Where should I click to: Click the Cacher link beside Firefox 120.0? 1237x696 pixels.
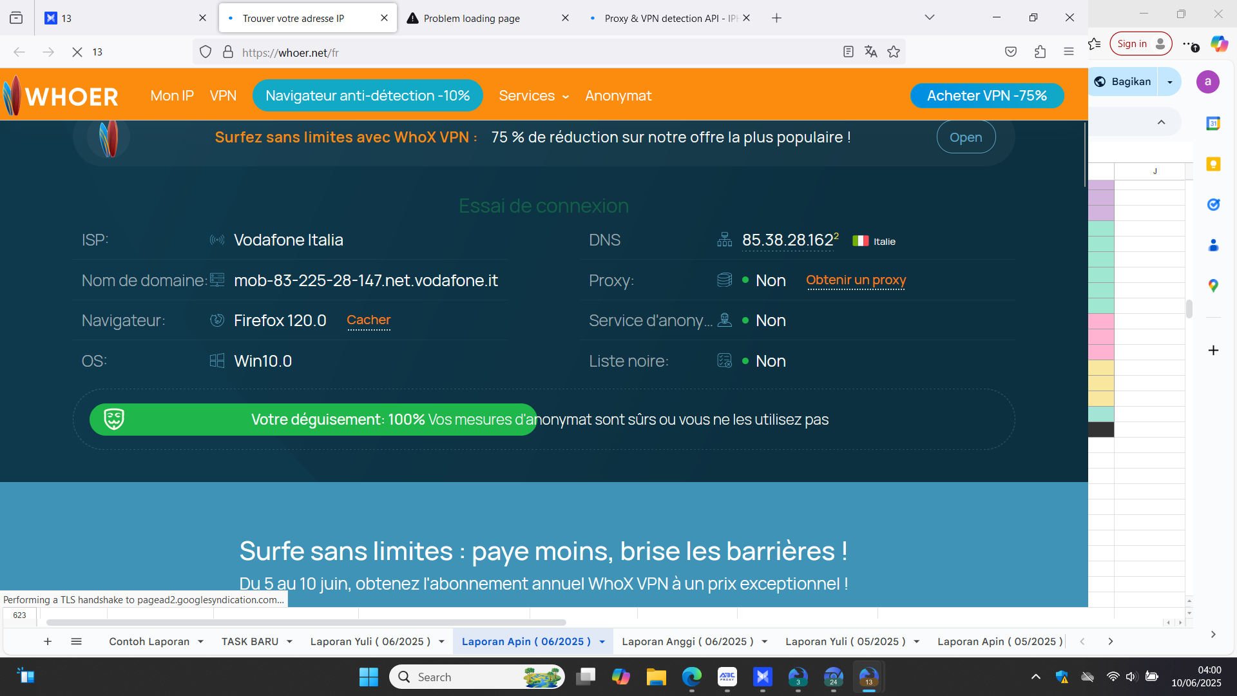click(x=369, y=320)
